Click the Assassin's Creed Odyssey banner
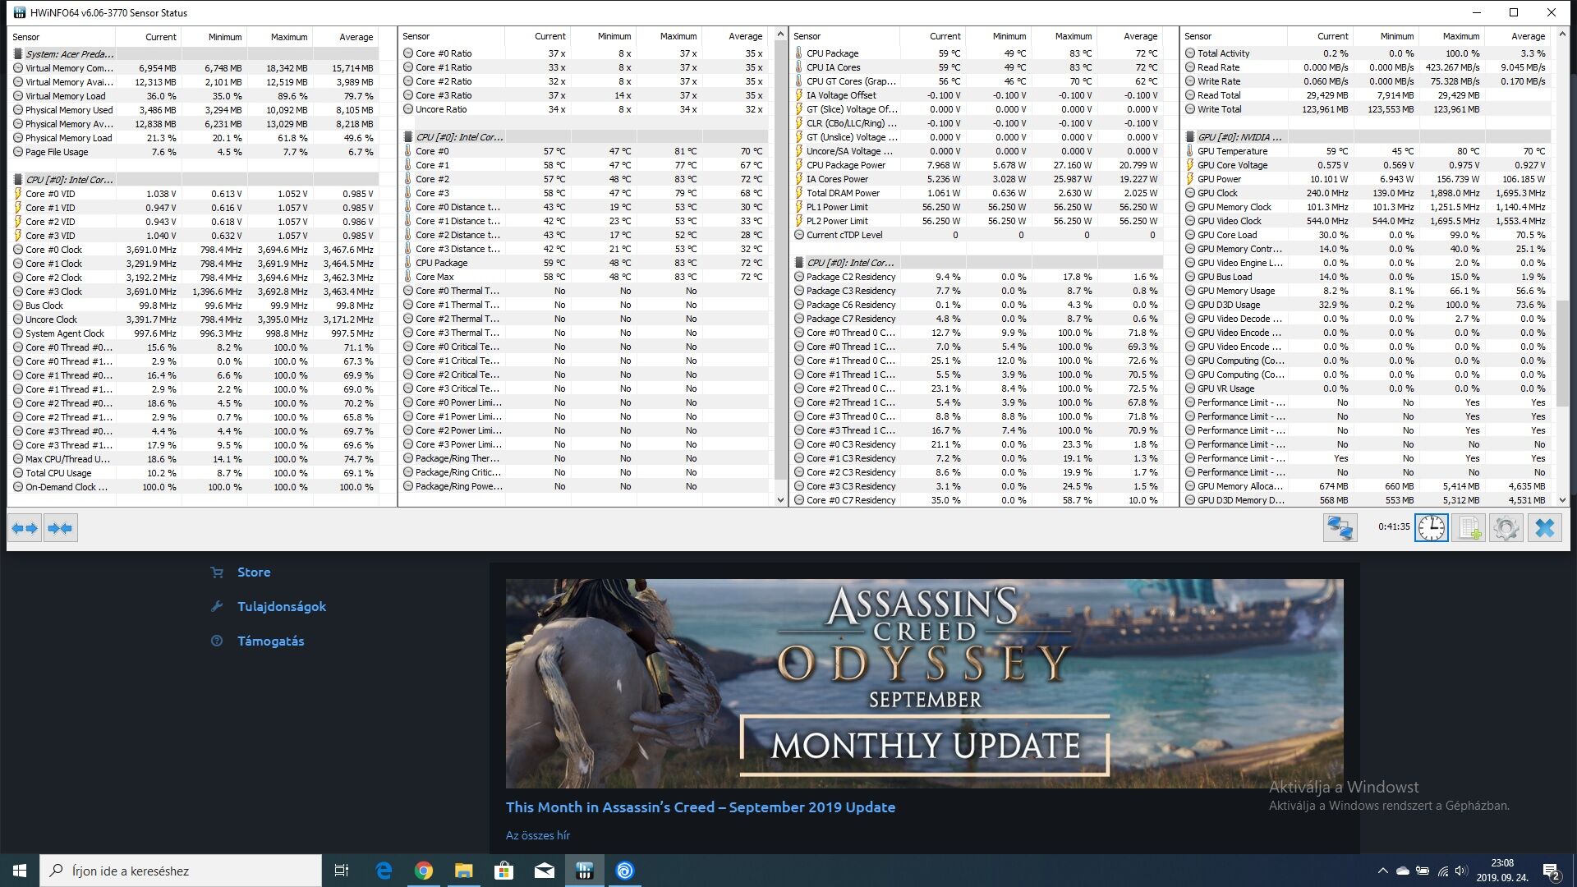The width and height of the screenshot is (1577, 887). [925, 683]
